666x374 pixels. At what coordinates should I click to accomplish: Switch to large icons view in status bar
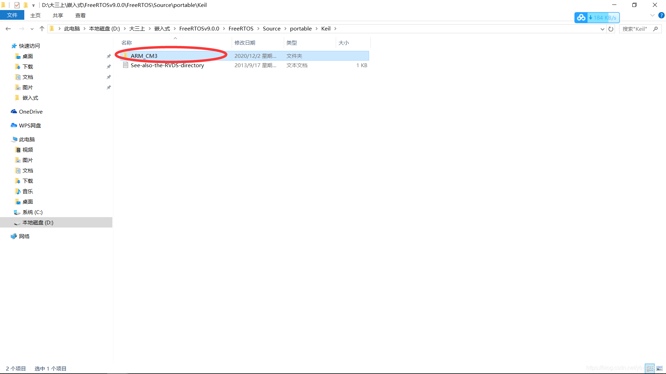(659, 368)
